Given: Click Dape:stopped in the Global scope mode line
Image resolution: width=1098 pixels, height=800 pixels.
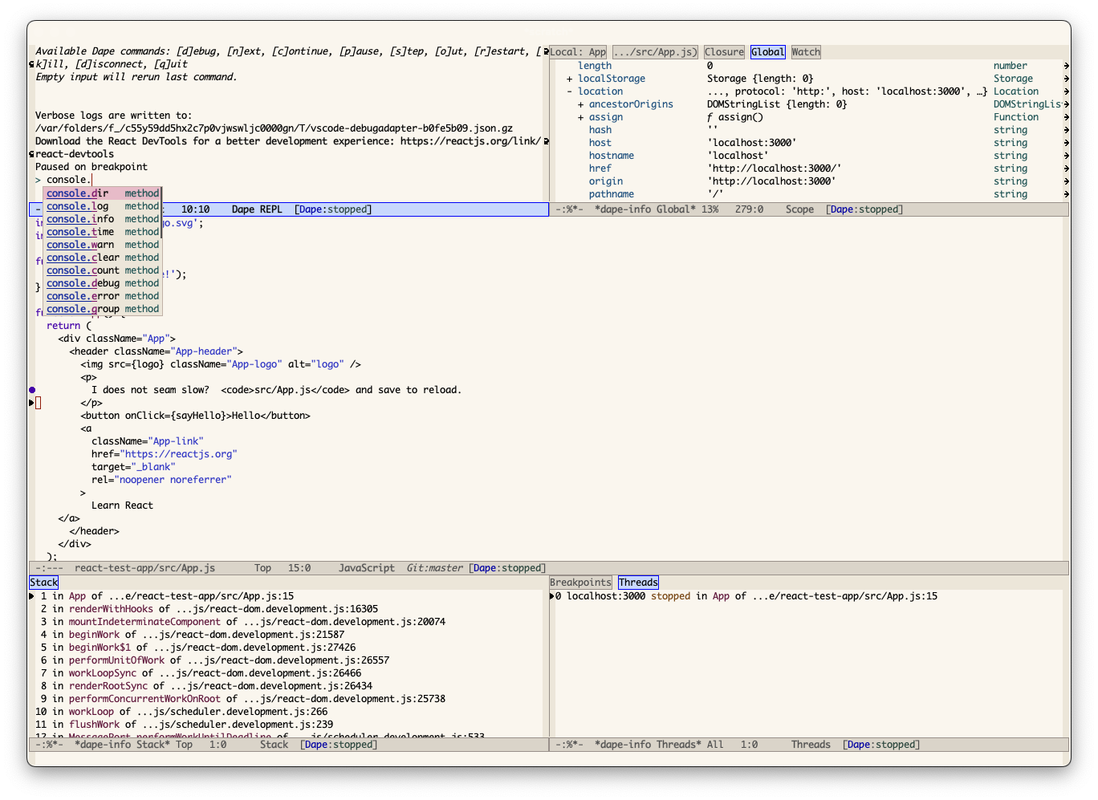Looking at the screenshot, I should pos(864,209).
